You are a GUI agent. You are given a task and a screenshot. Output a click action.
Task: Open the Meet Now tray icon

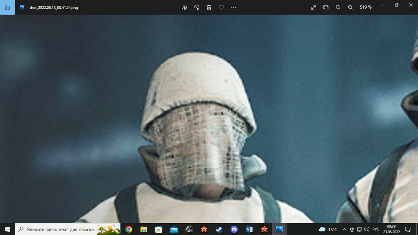pos(352,229)
